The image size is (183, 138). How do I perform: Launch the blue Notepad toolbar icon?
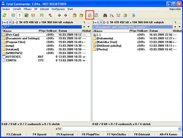(x=133, y=15)
